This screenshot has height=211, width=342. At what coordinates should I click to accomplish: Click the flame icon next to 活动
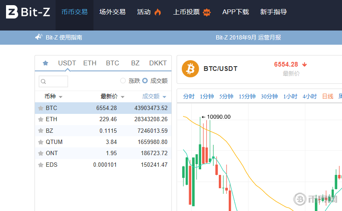tap(158, 12)
